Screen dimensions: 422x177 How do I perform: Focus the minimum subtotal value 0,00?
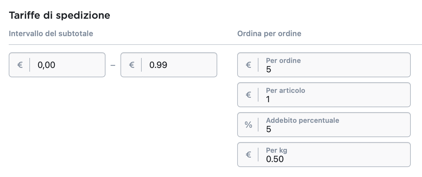tap(47, 65)
